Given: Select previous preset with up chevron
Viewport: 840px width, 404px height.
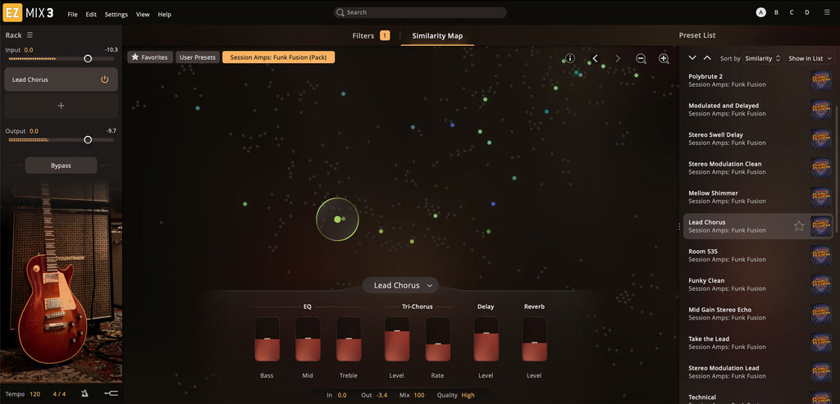Looking at the screenshot, I should click(707, 58).
